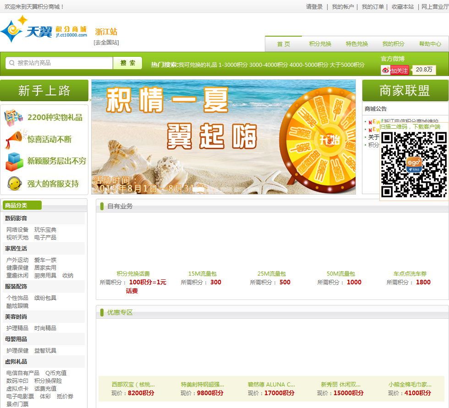
Task: Open 我的订单 in the top bar
Action: (372, 6)
